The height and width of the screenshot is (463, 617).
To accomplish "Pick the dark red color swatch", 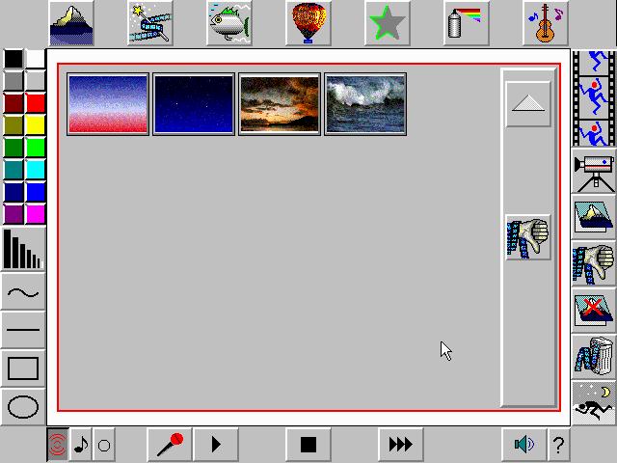I will pos(13,103).
